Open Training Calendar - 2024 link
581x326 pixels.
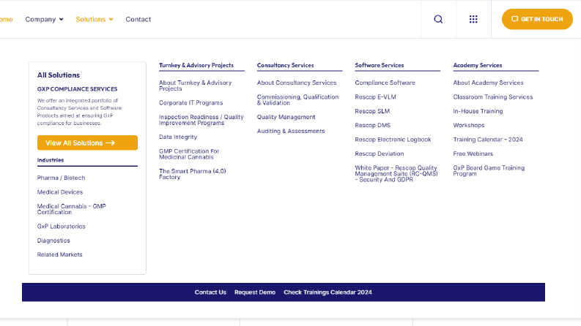tap(488, 140)
